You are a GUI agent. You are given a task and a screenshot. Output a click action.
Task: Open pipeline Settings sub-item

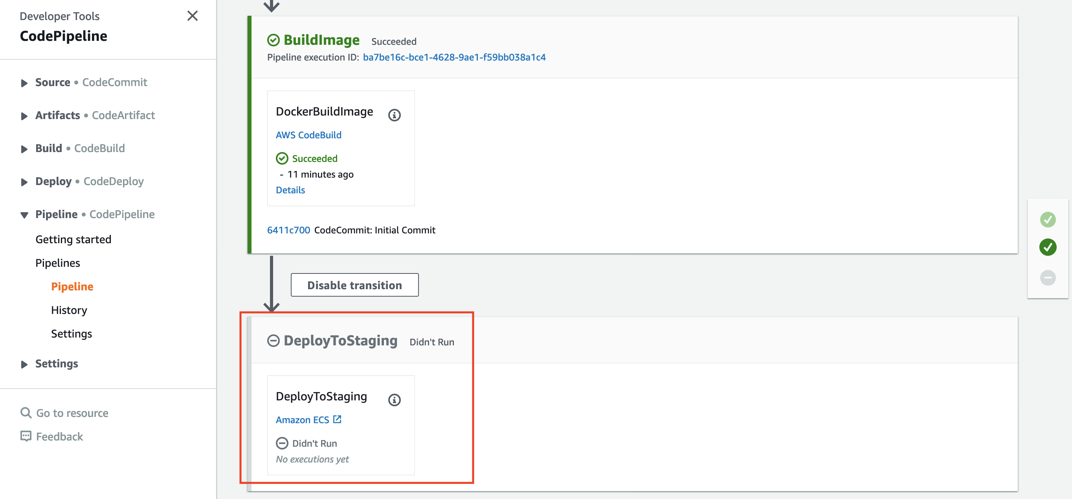pos(71,334)
